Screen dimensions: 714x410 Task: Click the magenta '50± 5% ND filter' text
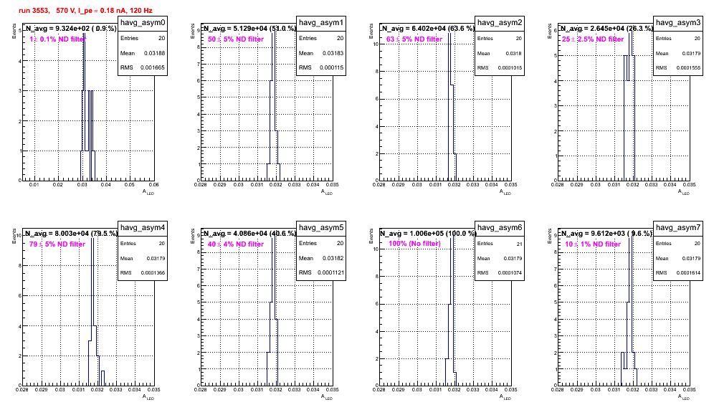(x=236, y=39)
